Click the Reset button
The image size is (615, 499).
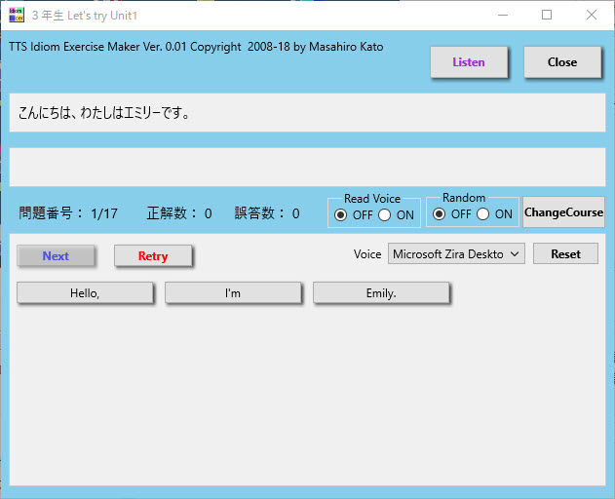click(565, 253)
